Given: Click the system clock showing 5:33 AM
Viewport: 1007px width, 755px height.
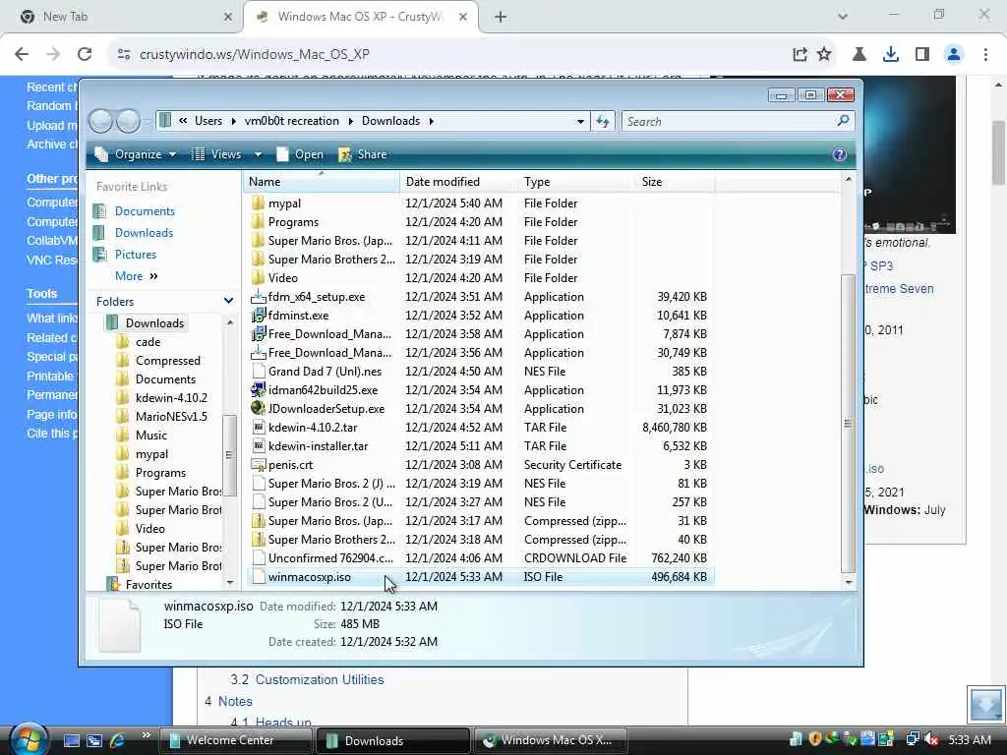Looking at the screenshot, I should click(969, 739).
